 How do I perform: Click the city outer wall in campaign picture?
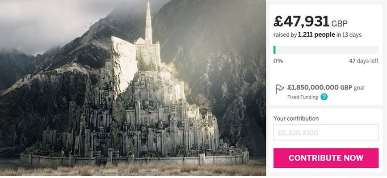point(135,160)
